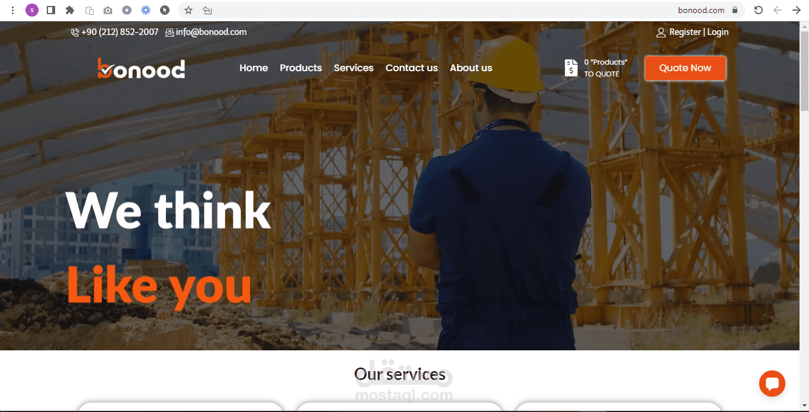Image resolution: width=809 pixels, height=412 pixels.
Task: Click the user profile icon beside Register
Action: click(x=661, y=33)
